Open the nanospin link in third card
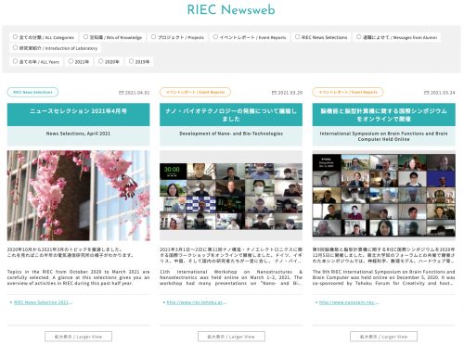The width and height of the screenshot is (464, 345). point(349,302)
